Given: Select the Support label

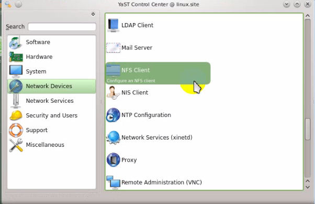Looking at the screenshot, I should 37,130.
